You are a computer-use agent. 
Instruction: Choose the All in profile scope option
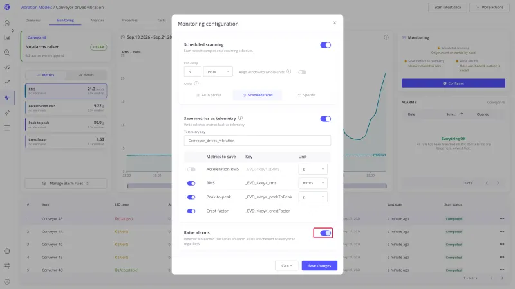(209, 95)
